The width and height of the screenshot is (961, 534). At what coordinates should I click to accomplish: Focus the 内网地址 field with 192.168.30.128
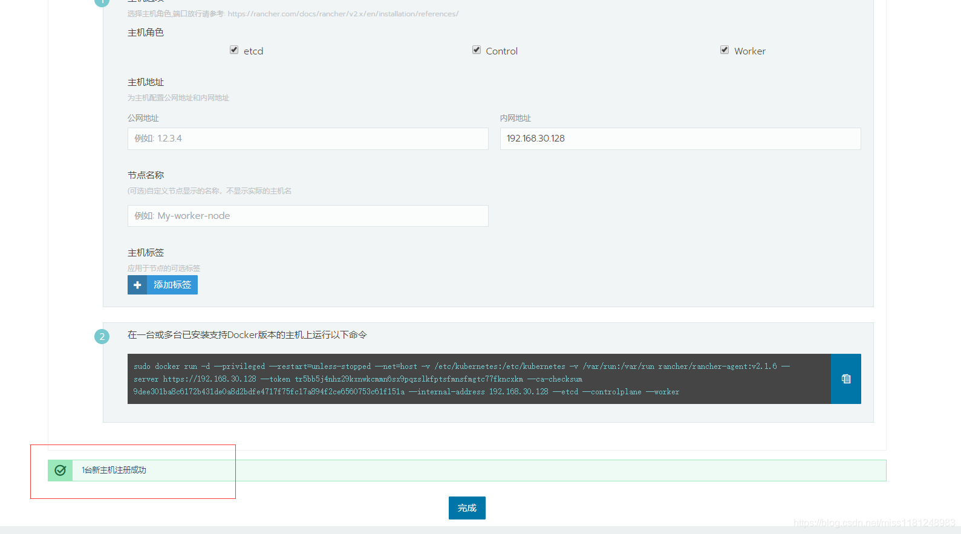tap(680, 138)
